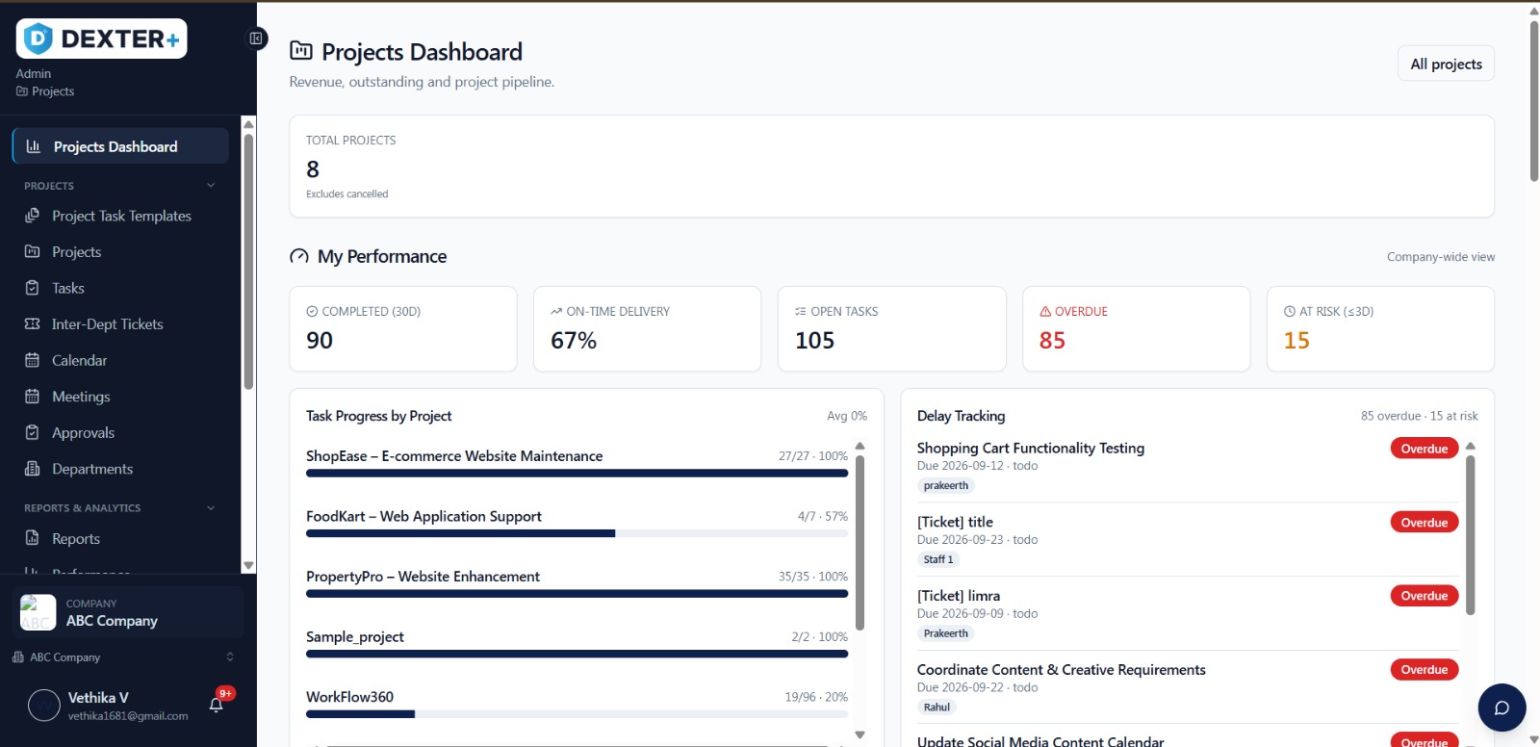Open the ABC Company switcher dropdown
This screenshot has height=747, width=1540.
tap(123, 657)
